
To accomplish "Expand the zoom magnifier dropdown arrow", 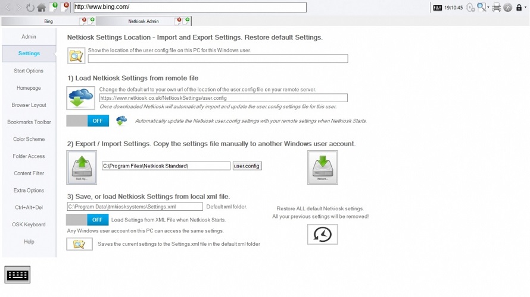I will click(x=488, y=7).
